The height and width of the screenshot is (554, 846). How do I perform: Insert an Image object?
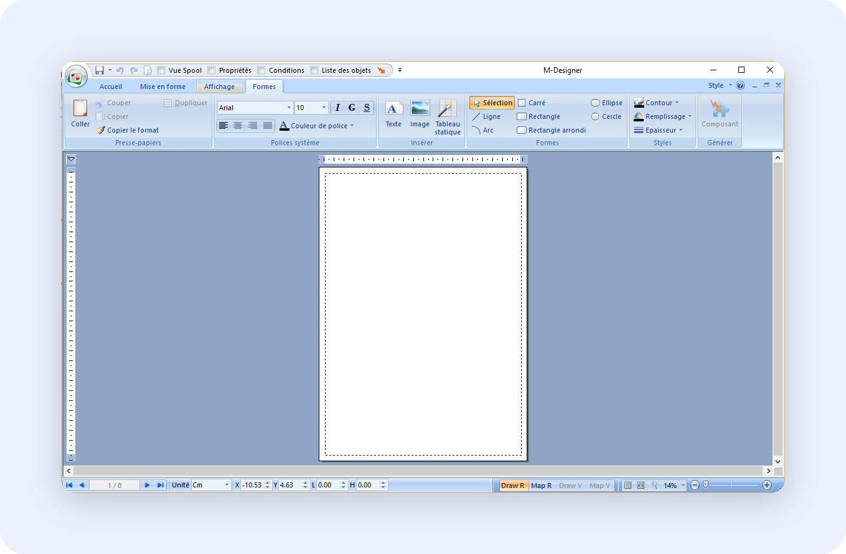420,113
